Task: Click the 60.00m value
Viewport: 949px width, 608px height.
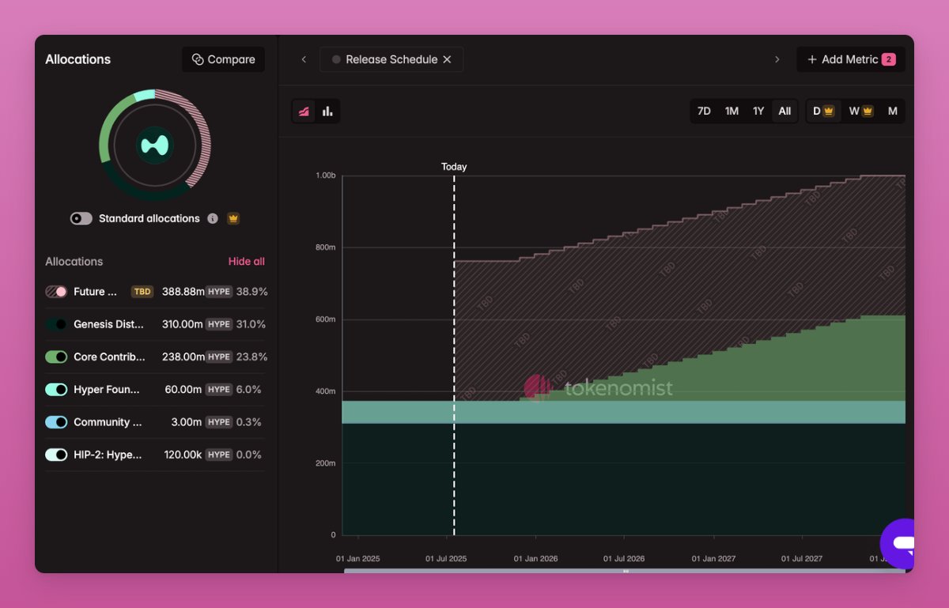Action: click(x=185, y=389)
